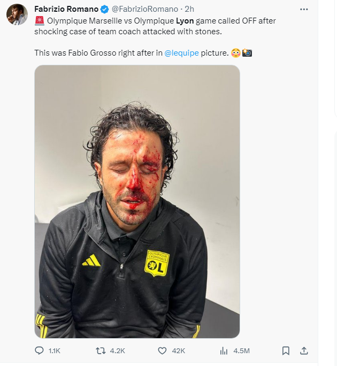Click the reply speech bubble icon
This screenshot has width=337, height=366.
click(39, 351)
